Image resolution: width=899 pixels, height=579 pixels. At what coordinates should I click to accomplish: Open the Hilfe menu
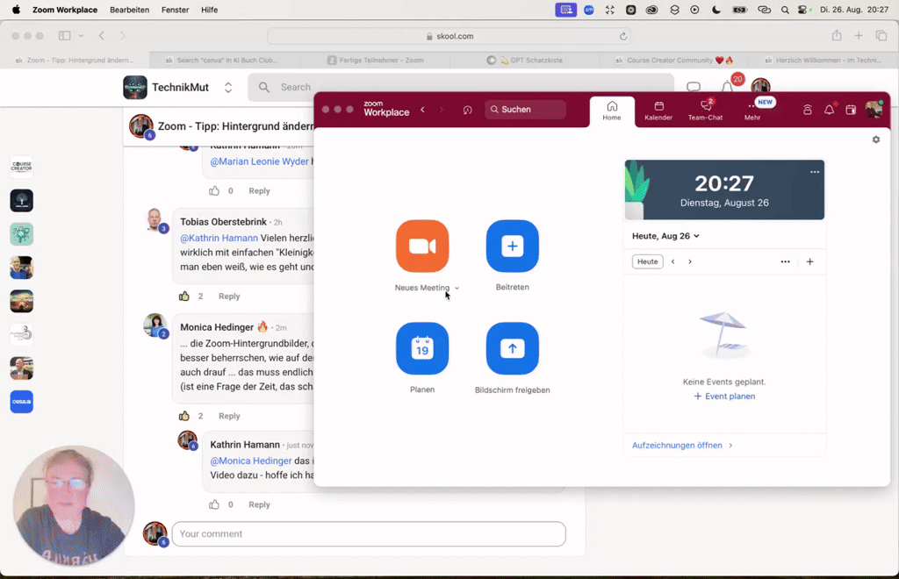tap(209, 10)
